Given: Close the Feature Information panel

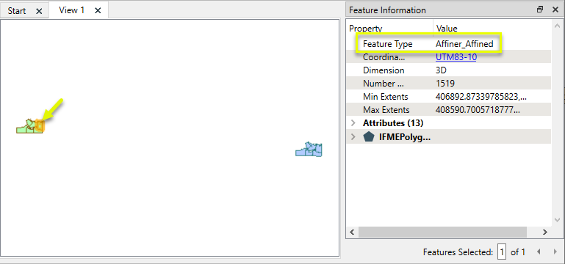Looking at the screenshot, I should (x=555, y=10).
